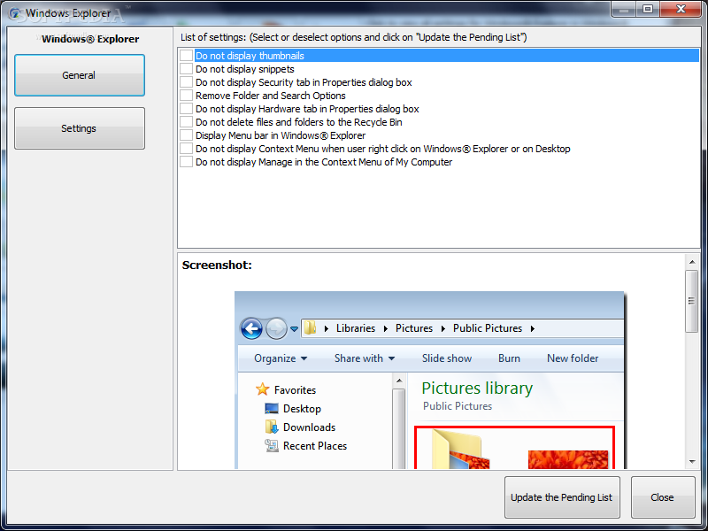Open the Settings section
Screen dimensions: 708x531
[x=80, y=128]
